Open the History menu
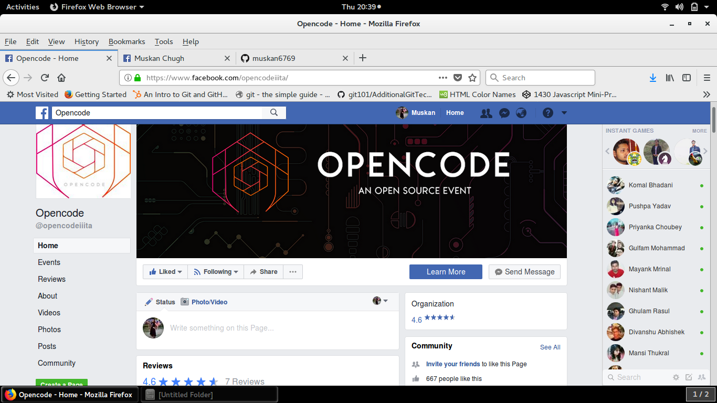 click(86, 41)
